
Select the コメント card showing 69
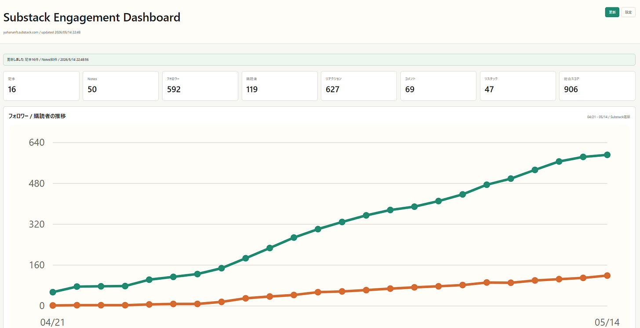438,86
